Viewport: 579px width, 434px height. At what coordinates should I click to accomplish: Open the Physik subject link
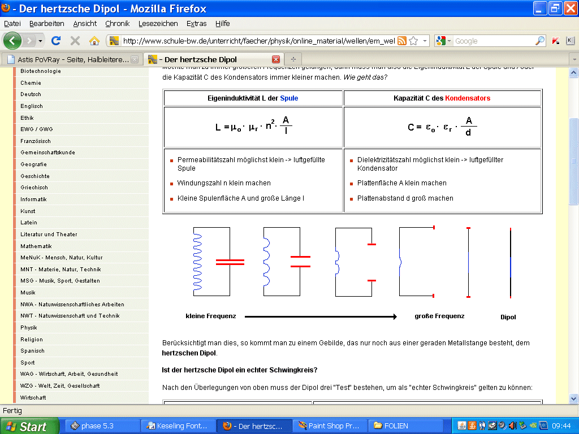(29, 328)
